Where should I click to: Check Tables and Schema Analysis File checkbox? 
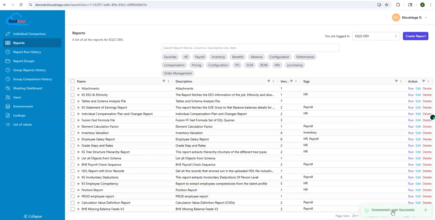72,101
